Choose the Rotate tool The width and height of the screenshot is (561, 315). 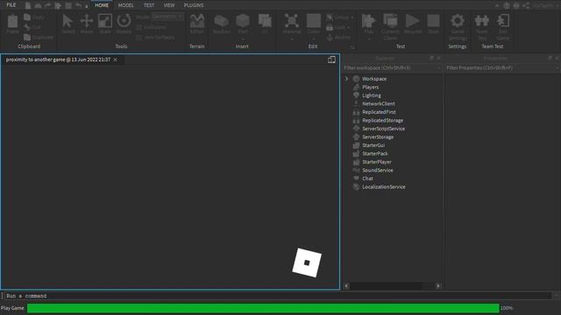pyautogui.click(x=124, y=21)
